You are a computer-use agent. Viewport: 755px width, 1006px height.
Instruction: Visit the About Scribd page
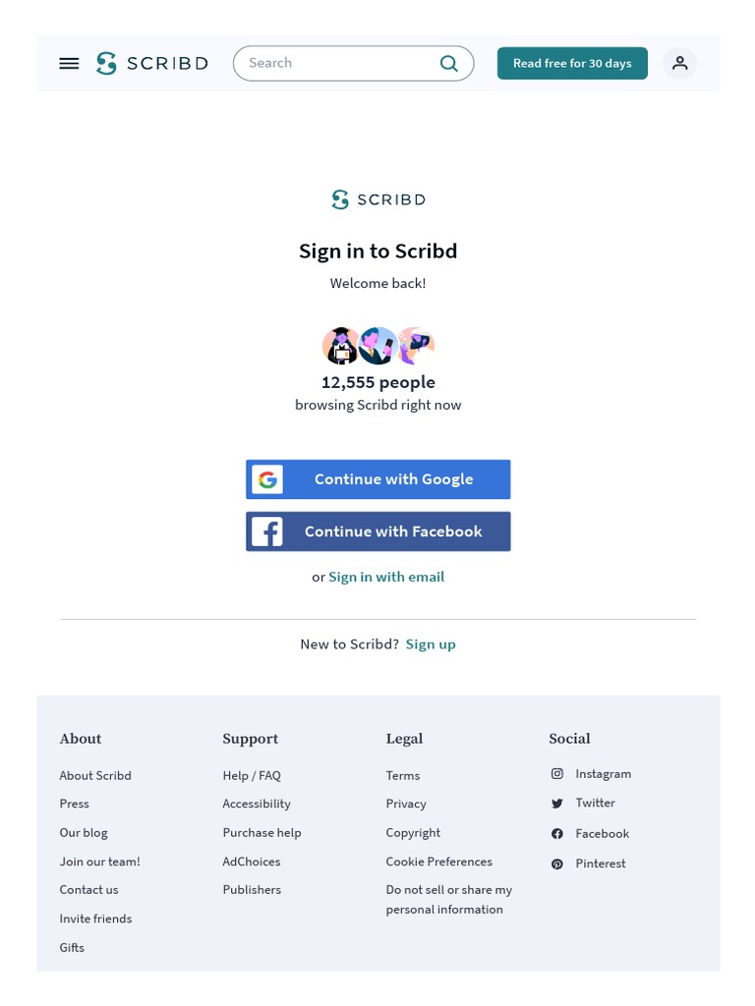95,775
